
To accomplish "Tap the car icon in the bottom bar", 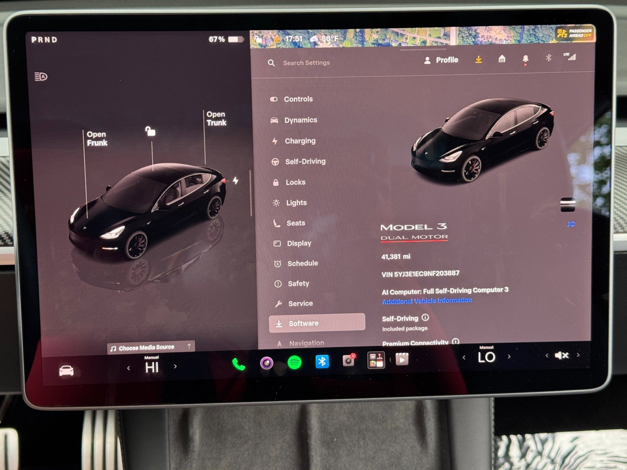I will (66, 370).
